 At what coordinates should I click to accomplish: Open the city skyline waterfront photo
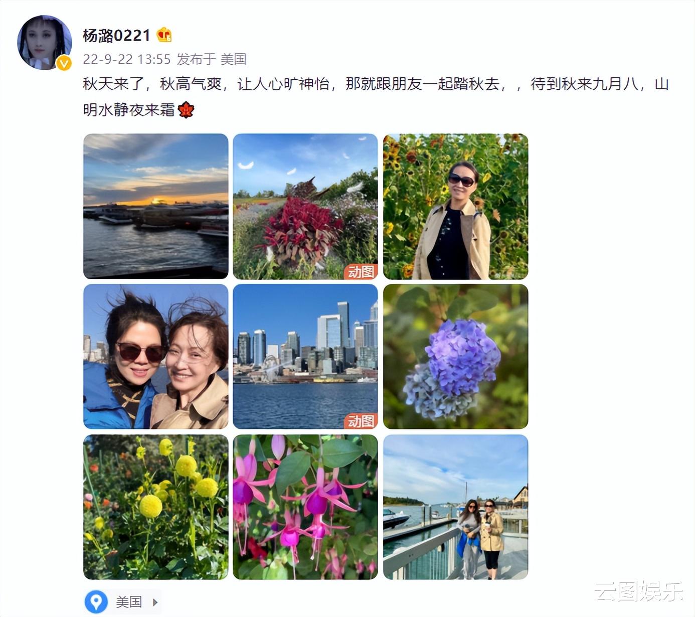pyautogui.click(x=305, y=357)
